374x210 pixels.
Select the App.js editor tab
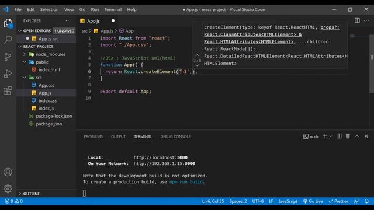98,21
